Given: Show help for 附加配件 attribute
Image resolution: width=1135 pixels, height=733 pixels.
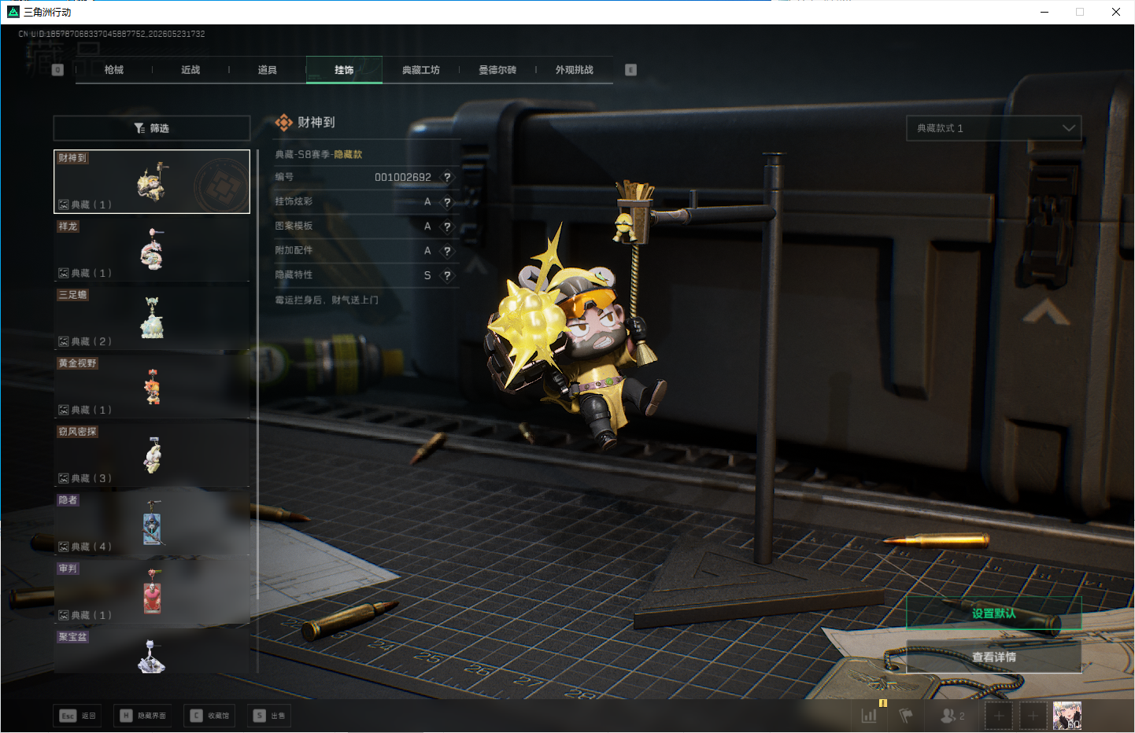Looking at the screenshot, I should click(447, 252).
